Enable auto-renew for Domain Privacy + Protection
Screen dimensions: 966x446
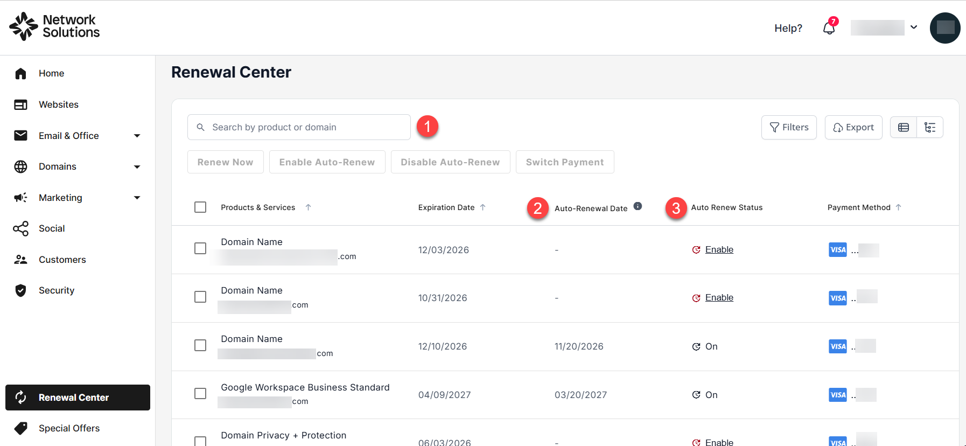click(719, 442)
